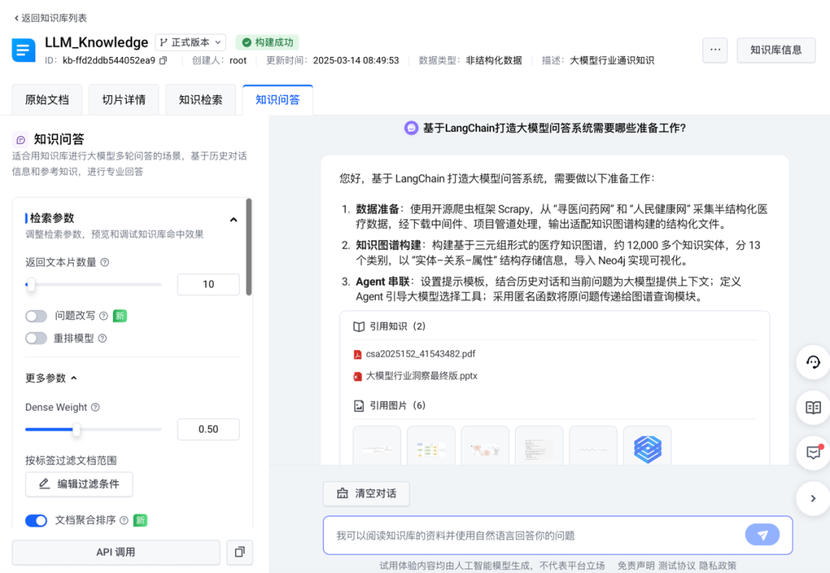Open the second referenced image thumbnail
The image size is (830, 573).
coord(431,446)
